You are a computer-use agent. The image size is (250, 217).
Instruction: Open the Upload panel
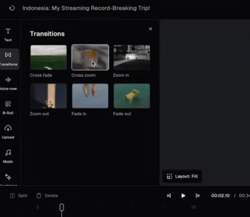coord(8,132)
